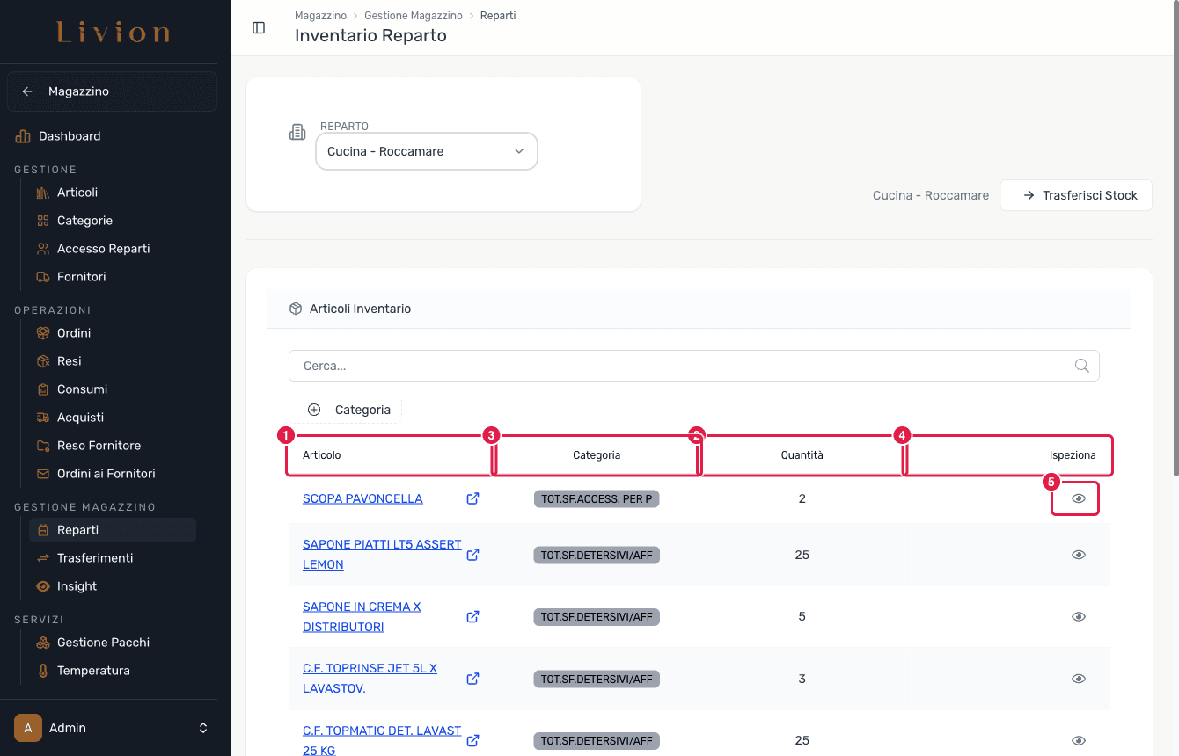
Task: Open SAPONE PIATTI LT5 ASSERT LEMON link
Action: (382, 555)
